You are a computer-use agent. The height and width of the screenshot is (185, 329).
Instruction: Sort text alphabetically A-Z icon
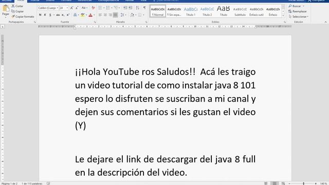tap(137, 8)
